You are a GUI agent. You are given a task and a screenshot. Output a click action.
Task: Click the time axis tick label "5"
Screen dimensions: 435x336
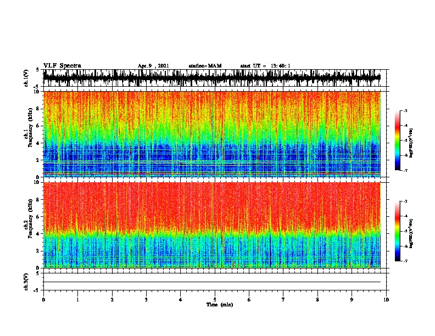click(215, 300)
